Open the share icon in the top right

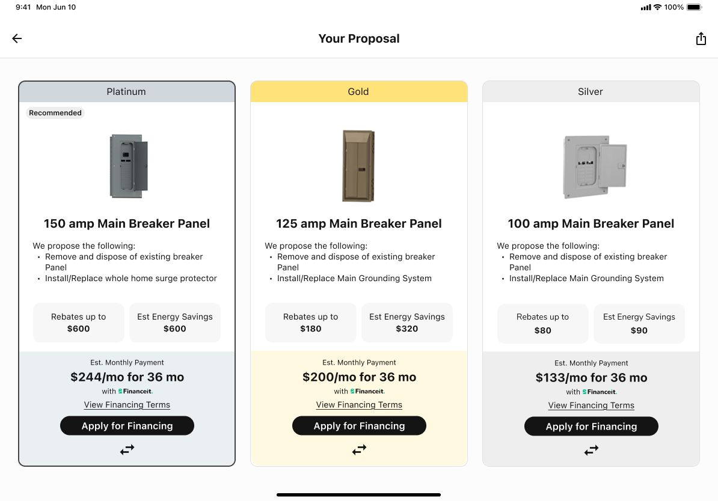click(701, 38)
